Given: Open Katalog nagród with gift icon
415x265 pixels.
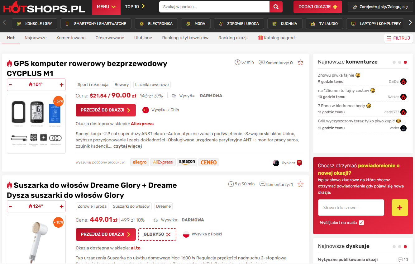Looking at the screenshot, I should (276, 38).
